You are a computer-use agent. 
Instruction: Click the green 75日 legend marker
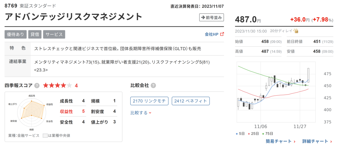263,133
